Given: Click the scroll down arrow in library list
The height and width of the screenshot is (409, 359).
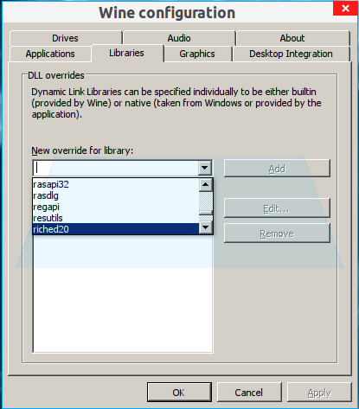Looking at the screenshot, I should point(206,227).
